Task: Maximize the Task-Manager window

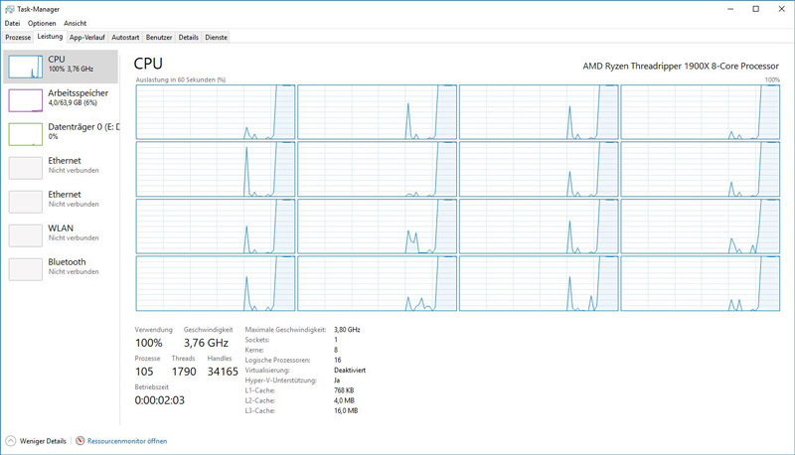Action: (755, 9)
